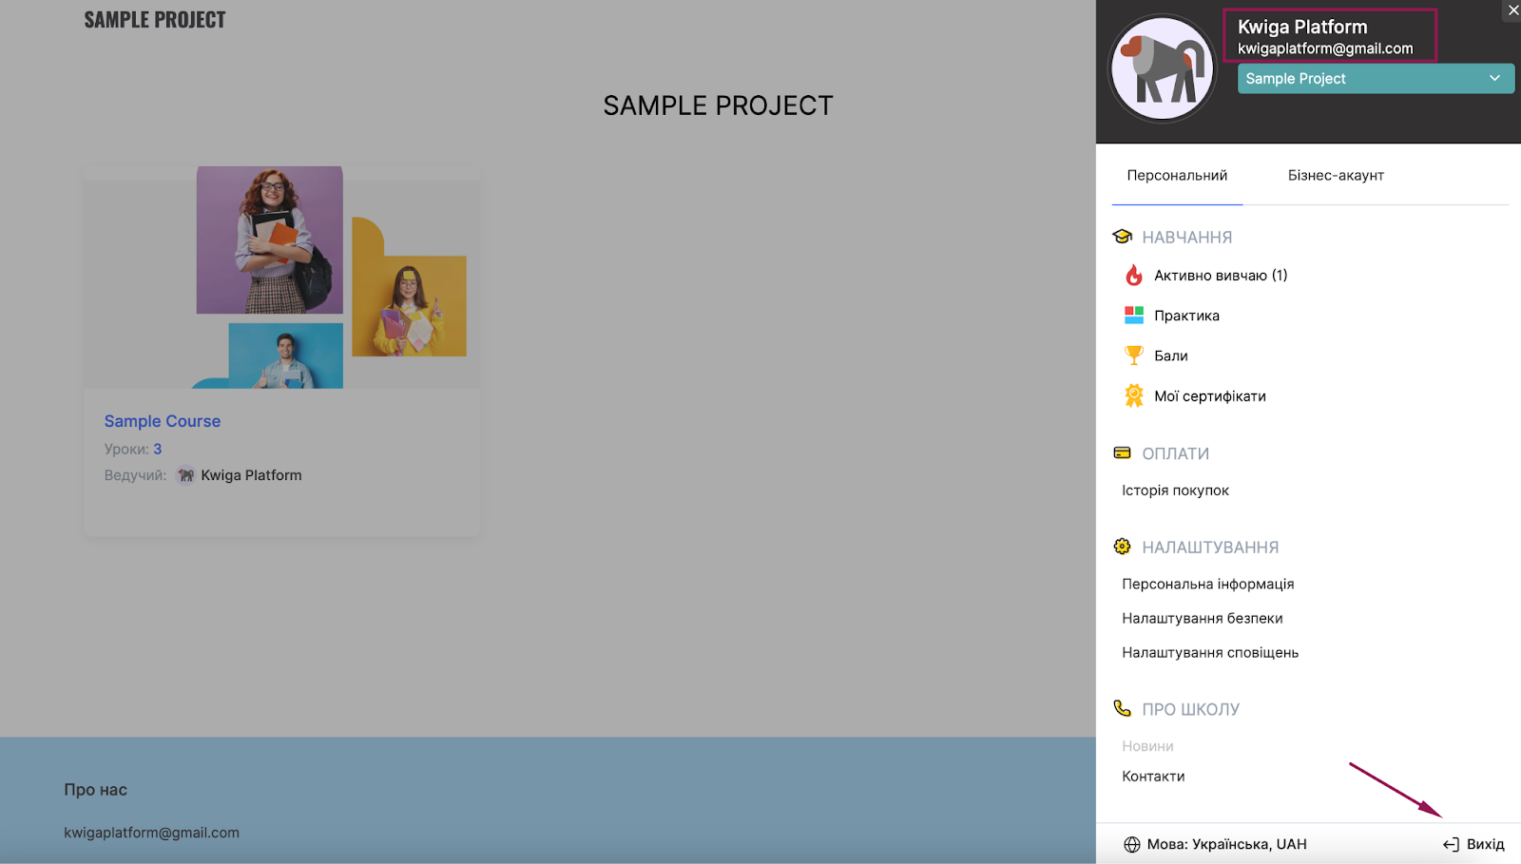Open Історія покупок
The image size is (1521, 864).
coord(1175,490)
